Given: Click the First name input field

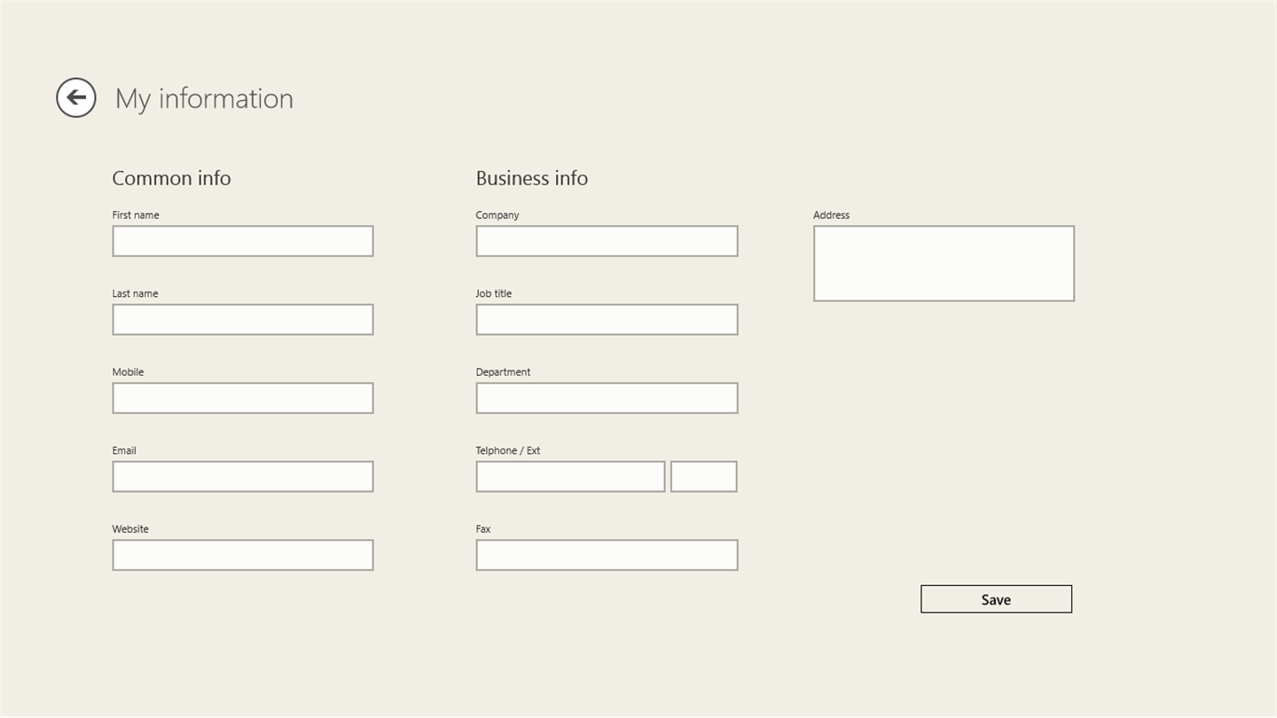Looking at the screenshot, I should click(242, 241).
